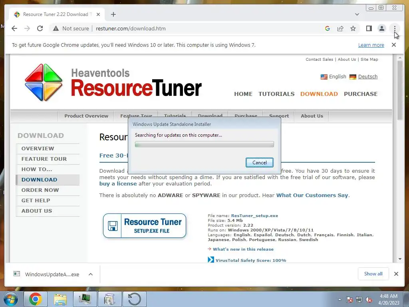
Task: Reload the restuner.com page
Action: 40,28
